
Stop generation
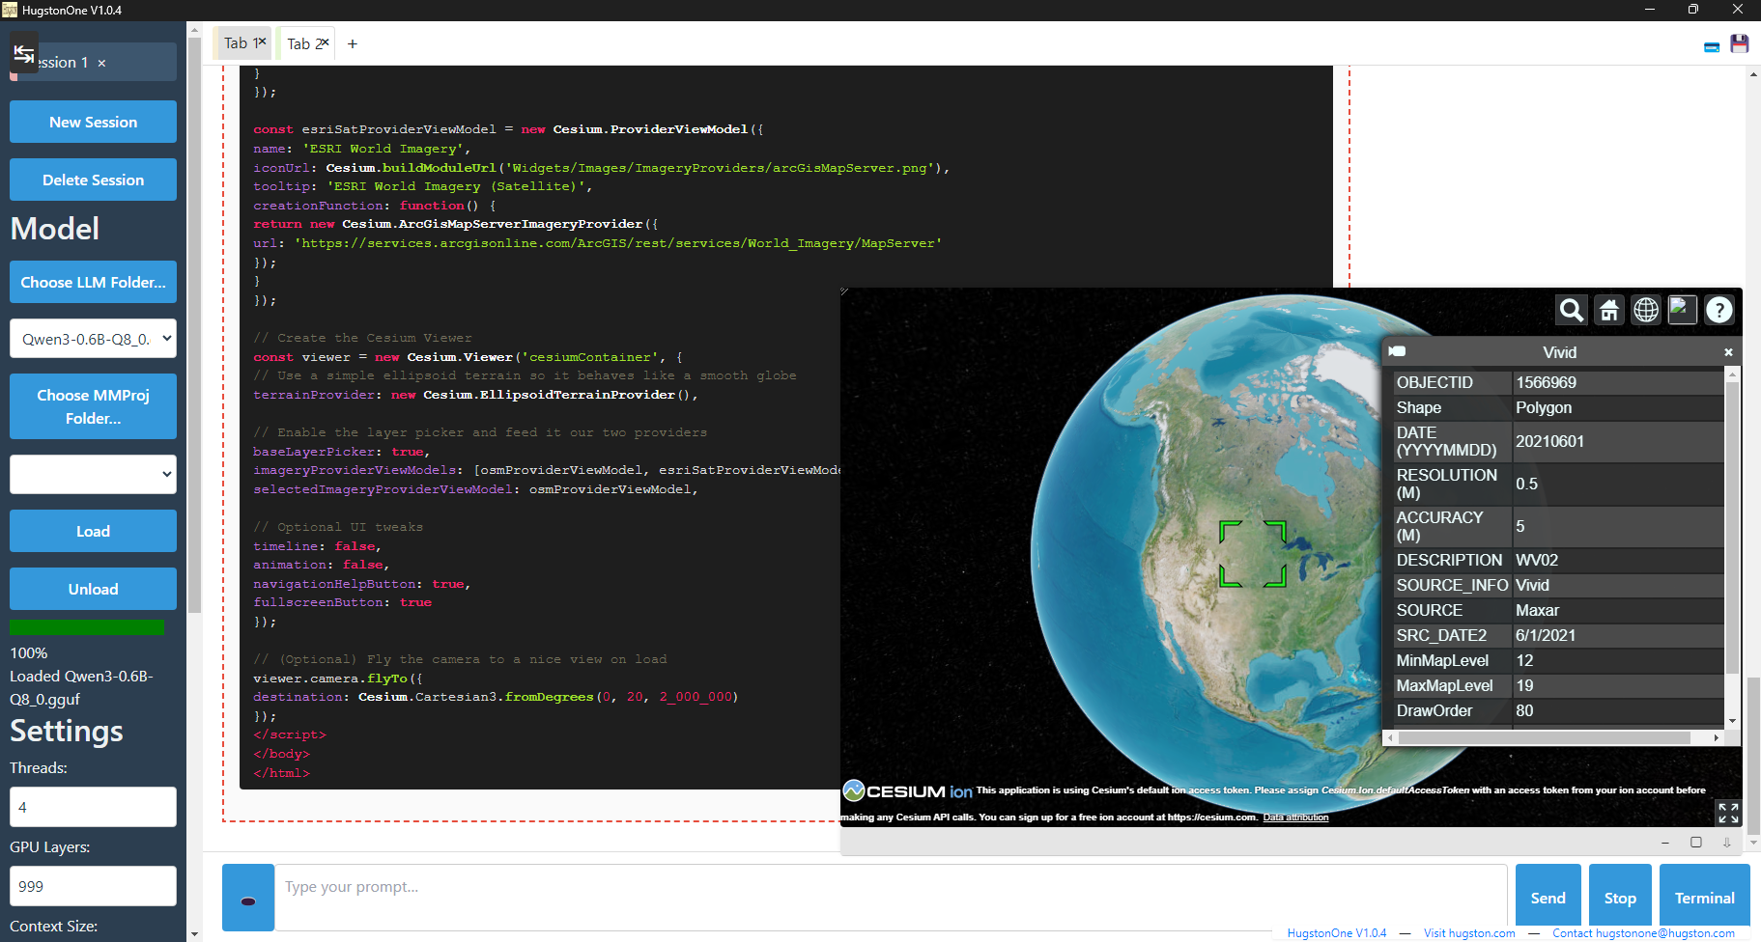1620,898
